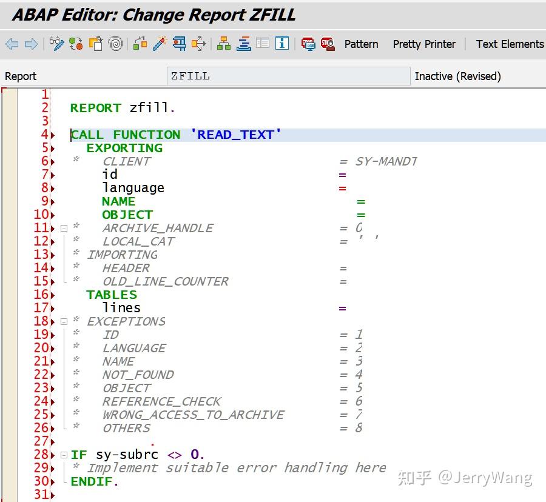
Task: Run Pretty Printer on the code
Action: pos(424,44)
